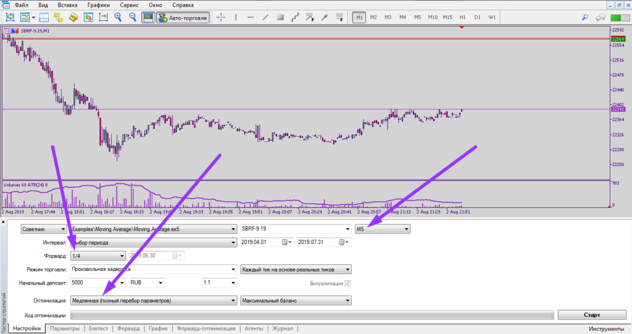Switch chart to M5 timeframe in toolbar
Screen dimensions: 632x334
418,17
